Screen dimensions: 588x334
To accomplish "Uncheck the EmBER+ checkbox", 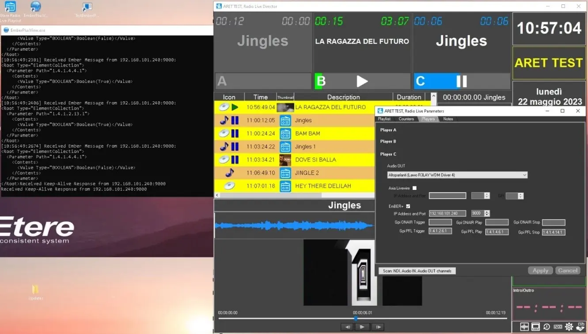I will point(408,206).
